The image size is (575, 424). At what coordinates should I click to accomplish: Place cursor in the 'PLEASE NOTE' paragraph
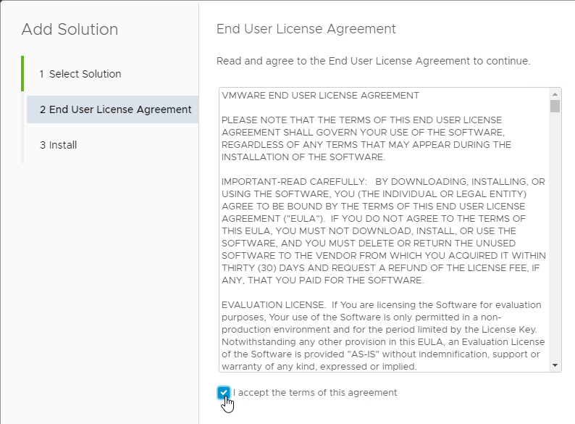point(366,138)
